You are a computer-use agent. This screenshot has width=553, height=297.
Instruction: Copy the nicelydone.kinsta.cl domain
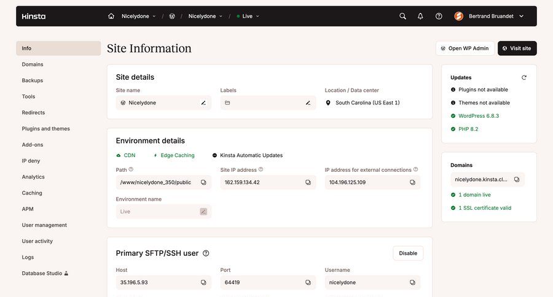pyautogui.click(x=517, y=180)
